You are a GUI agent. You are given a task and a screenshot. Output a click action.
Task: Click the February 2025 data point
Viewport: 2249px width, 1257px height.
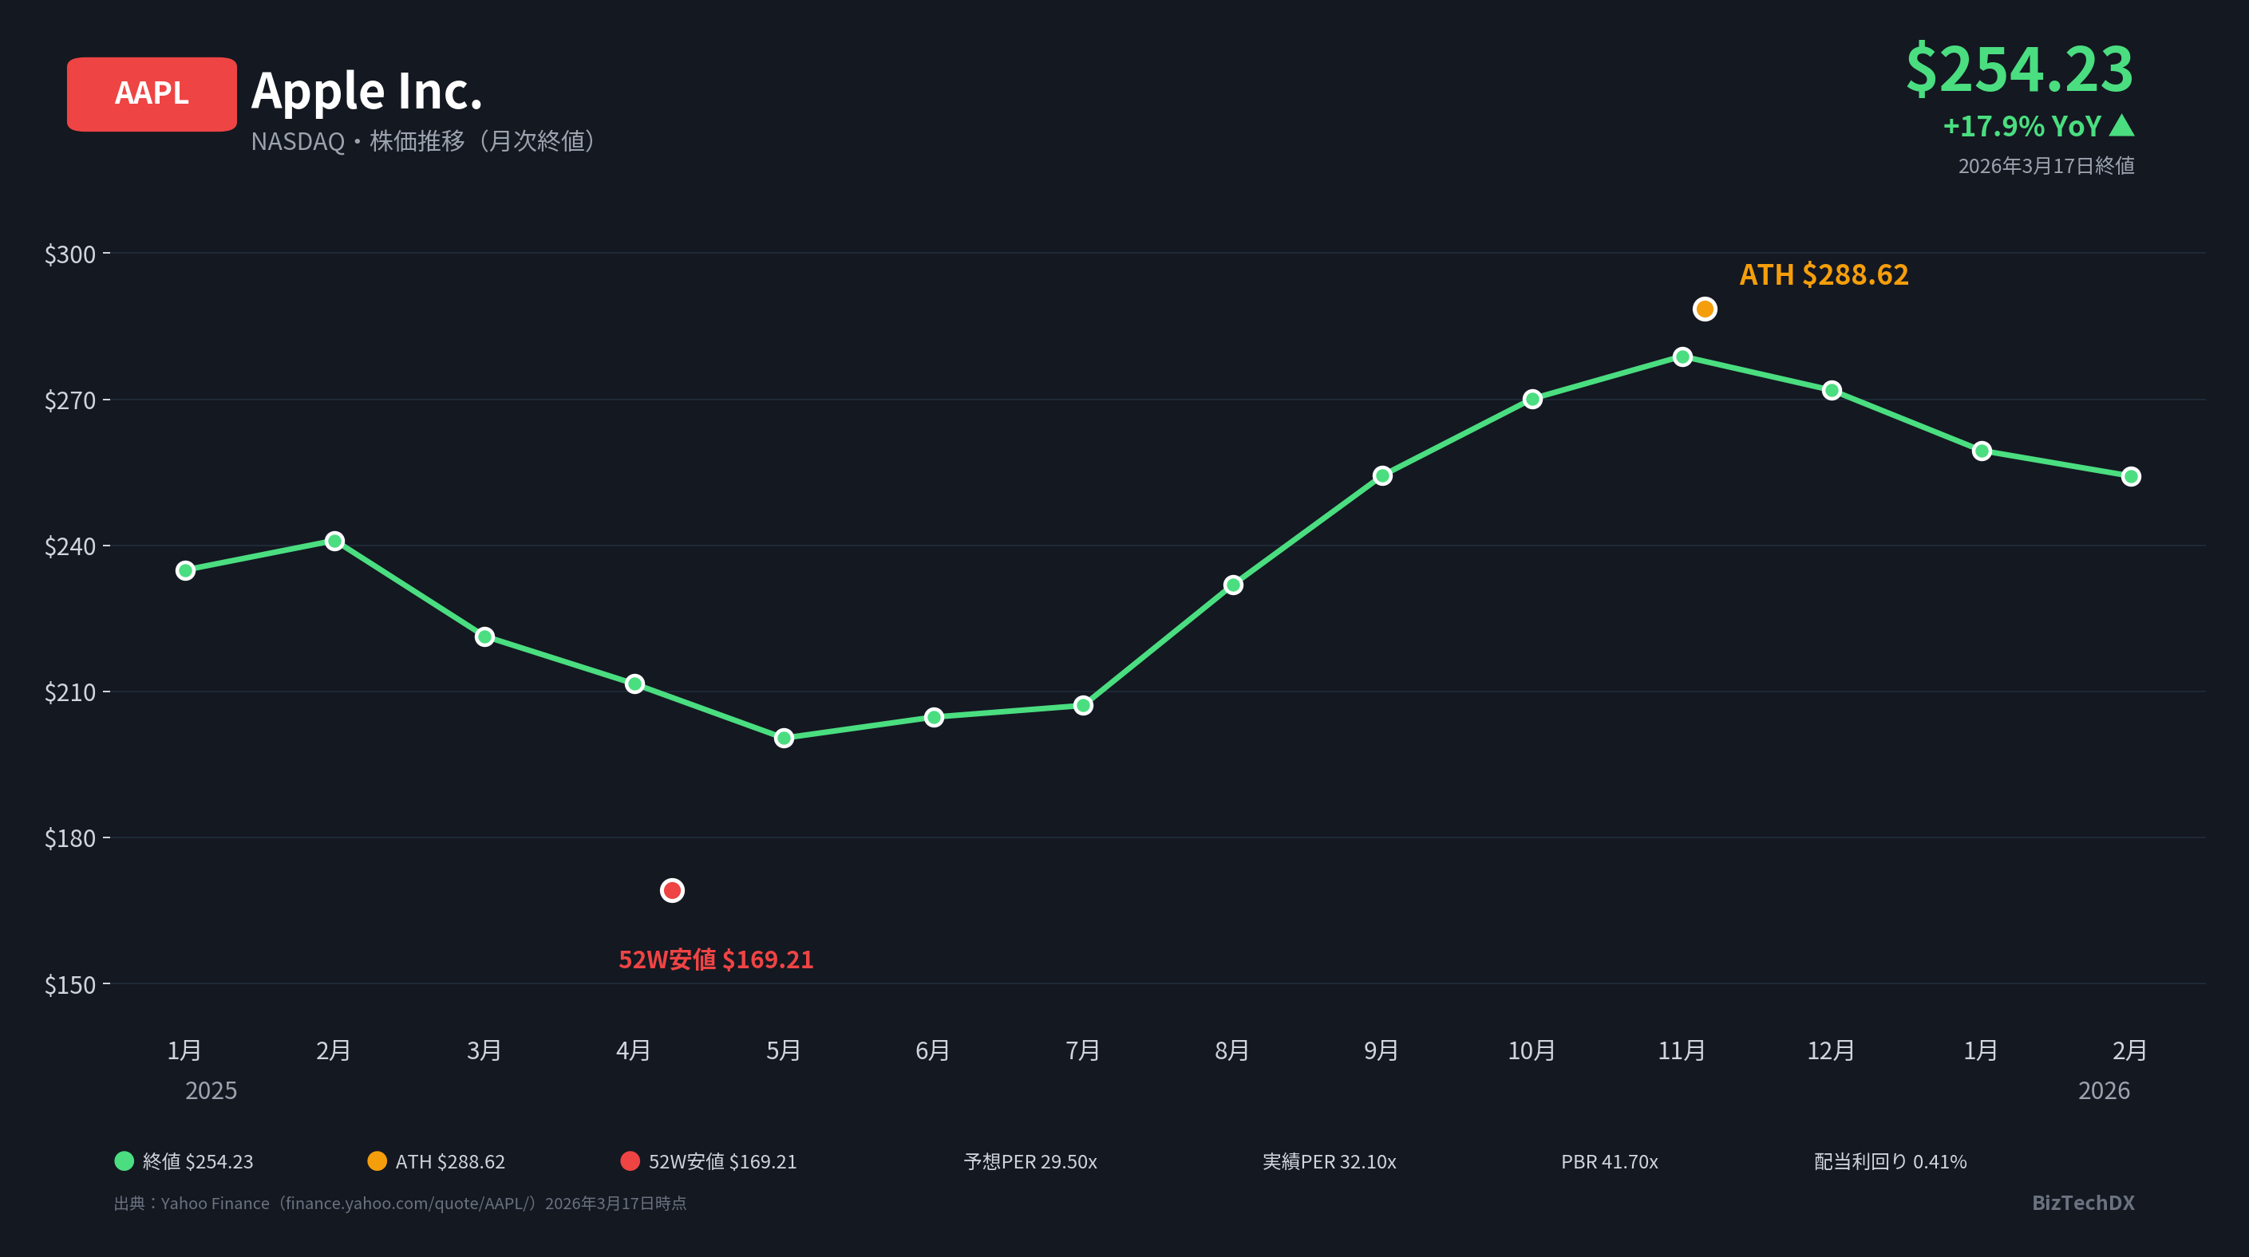coord(334,541)
